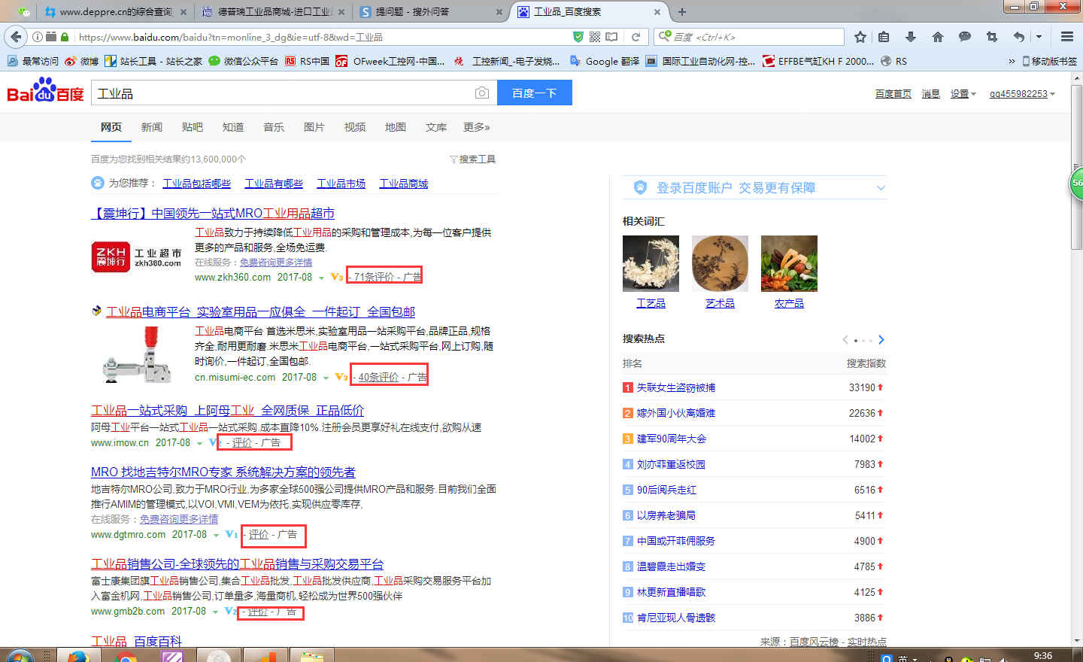
Task: Expand the 设置 dropdown
Action: tap(963, 94)
